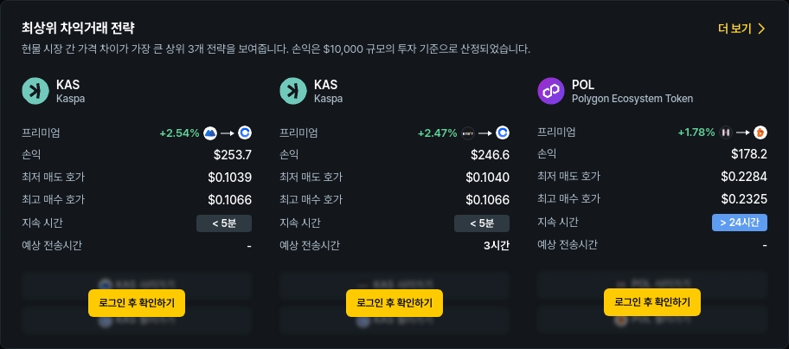Click blue destination exchange icon in second card

pyautogui.click(x=503, y=133)
